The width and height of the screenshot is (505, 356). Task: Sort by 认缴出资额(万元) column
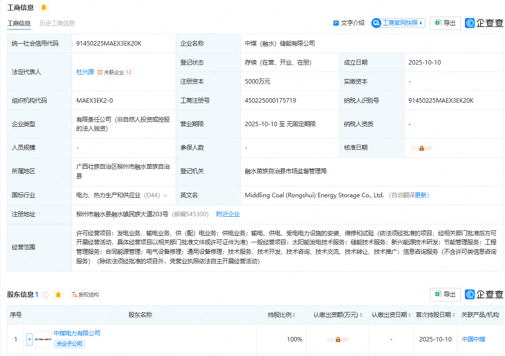(361, 315)
